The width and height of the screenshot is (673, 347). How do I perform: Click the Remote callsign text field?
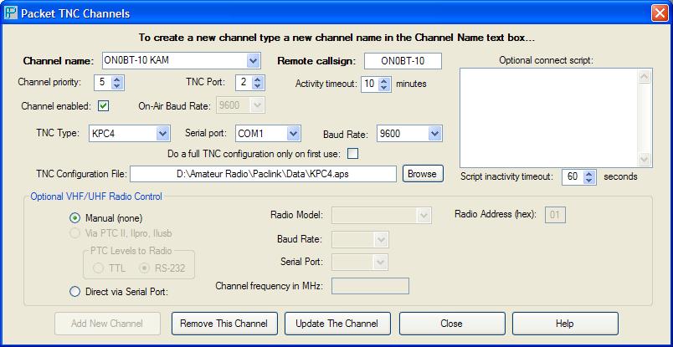pyautogui.click(x=403, y=61)
